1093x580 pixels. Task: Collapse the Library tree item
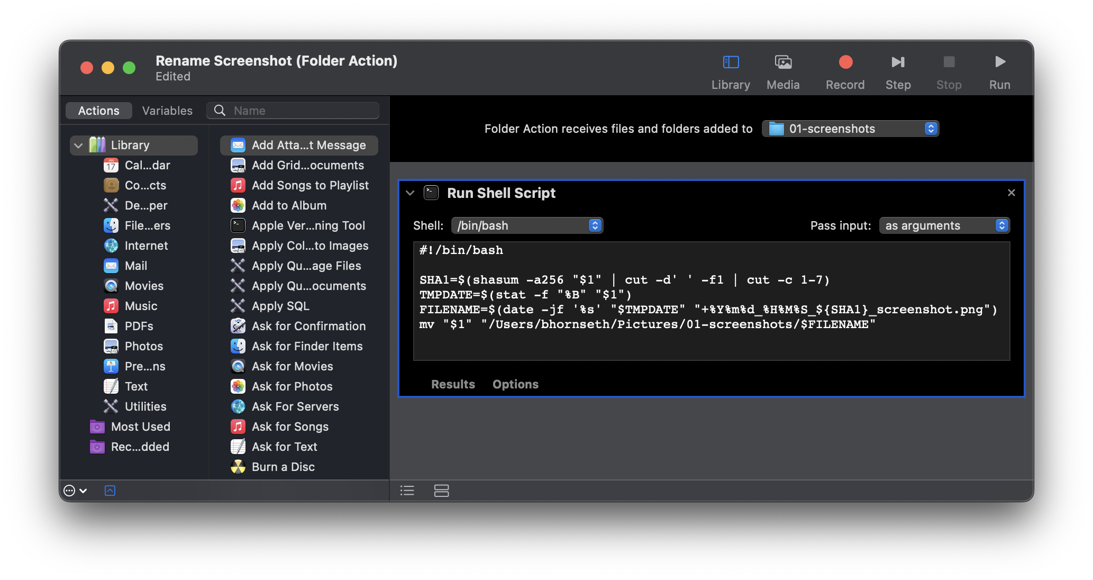(x=78, y=146)
